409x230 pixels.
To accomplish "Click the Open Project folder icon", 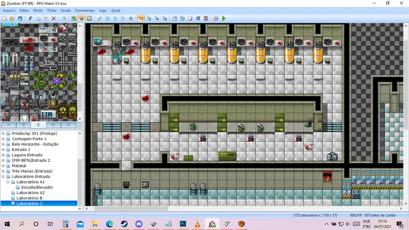I will pos(12,18).
